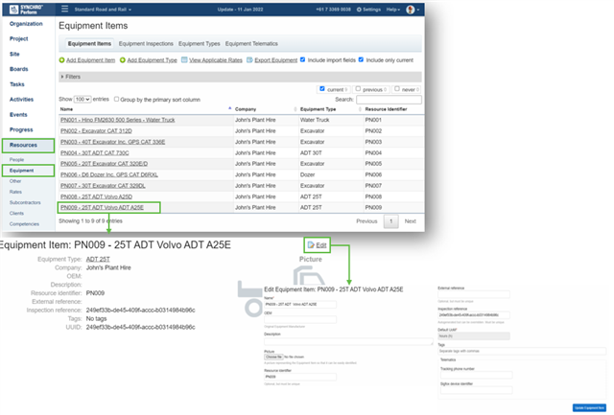
Task: Open Competencies under Resources
Action: [x=24, y=224]
